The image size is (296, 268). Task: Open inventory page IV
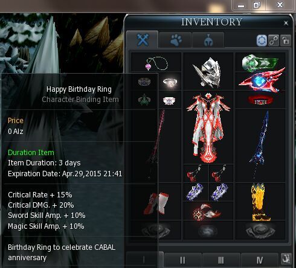[260, 260]
